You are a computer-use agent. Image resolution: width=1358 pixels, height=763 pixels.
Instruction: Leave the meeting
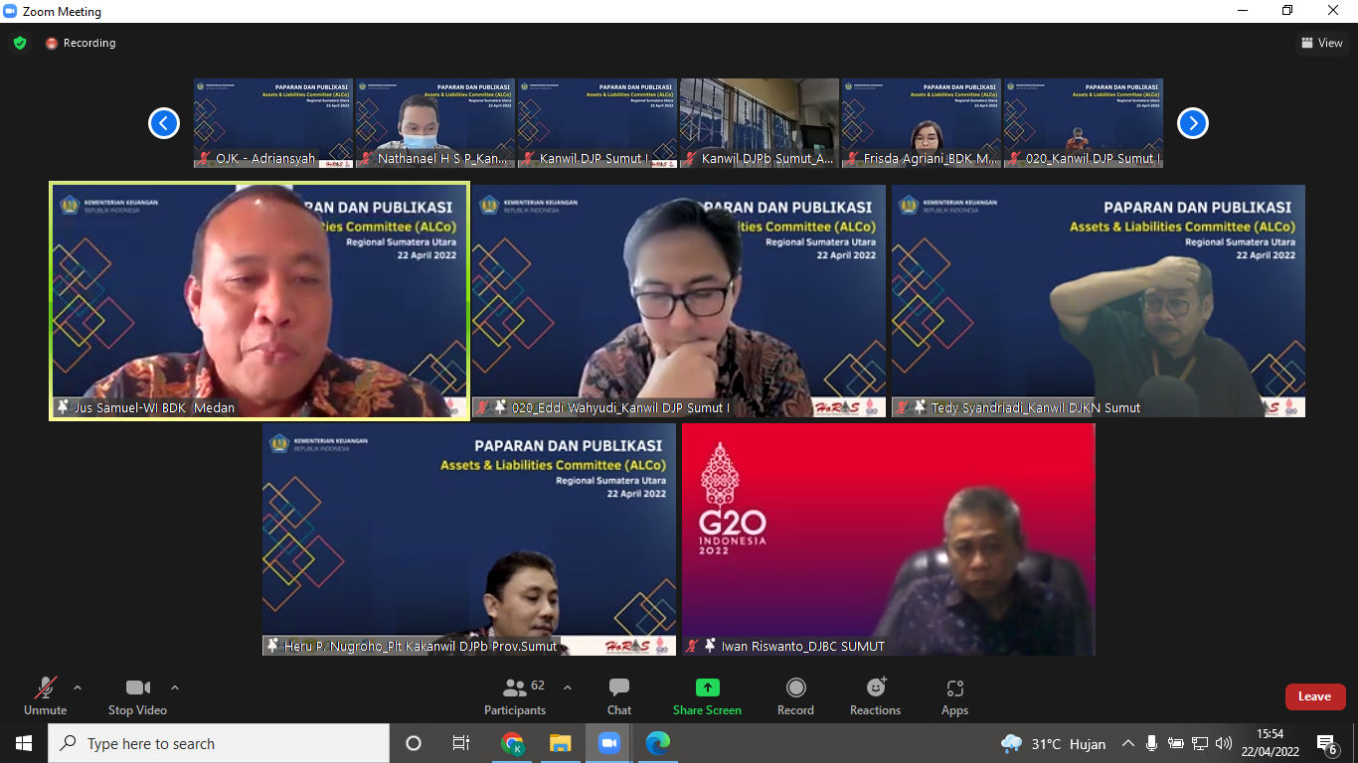click(x=1314, y=696)
